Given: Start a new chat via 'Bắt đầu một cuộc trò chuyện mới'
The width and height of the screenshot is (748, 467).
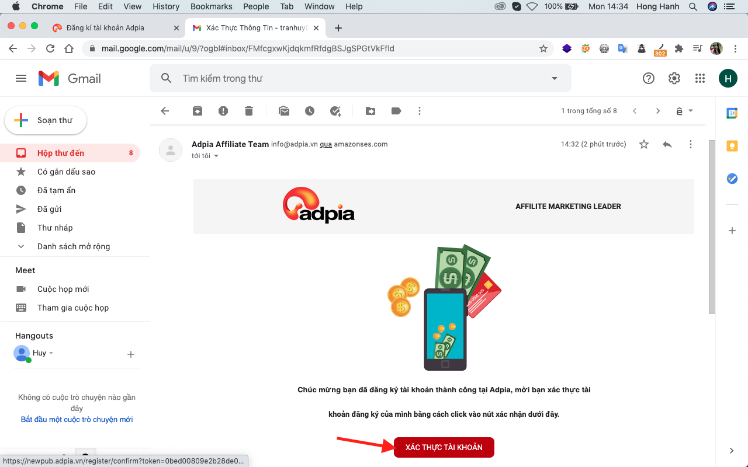Looking at the screenshot, I should coord(76,419).
